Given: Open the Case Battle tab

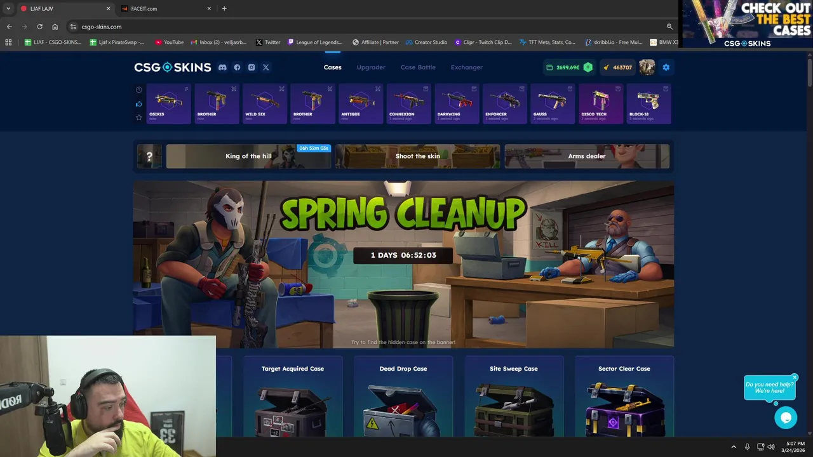Looking at the screenshot, I should [x=418, y=67].
